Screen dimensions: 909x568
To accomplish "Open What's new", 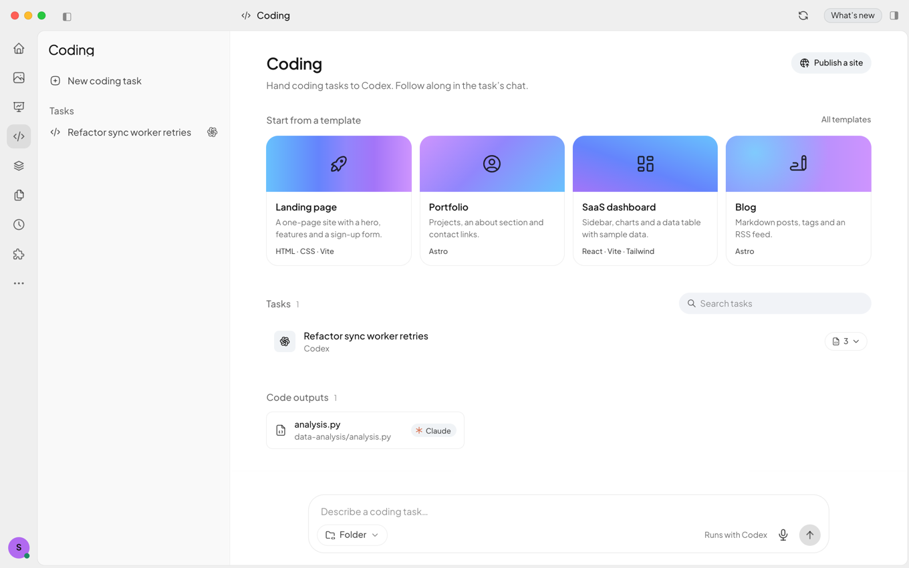I will (x=853, y=15).
